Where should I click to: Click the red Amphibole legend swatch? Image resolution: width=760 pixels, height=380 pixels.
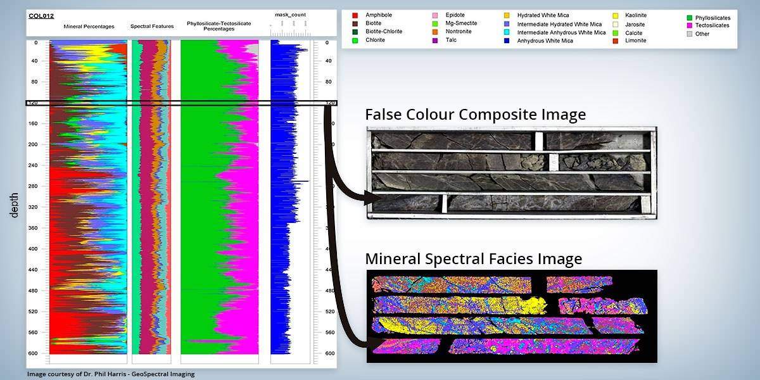click(x=355, y=15)
